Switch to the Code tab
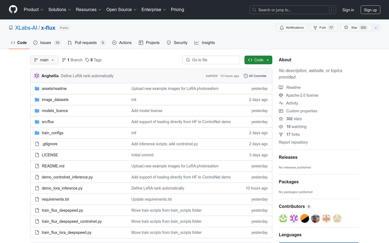The width and height of the screenshot is (389, 243). tap(19, 43)
